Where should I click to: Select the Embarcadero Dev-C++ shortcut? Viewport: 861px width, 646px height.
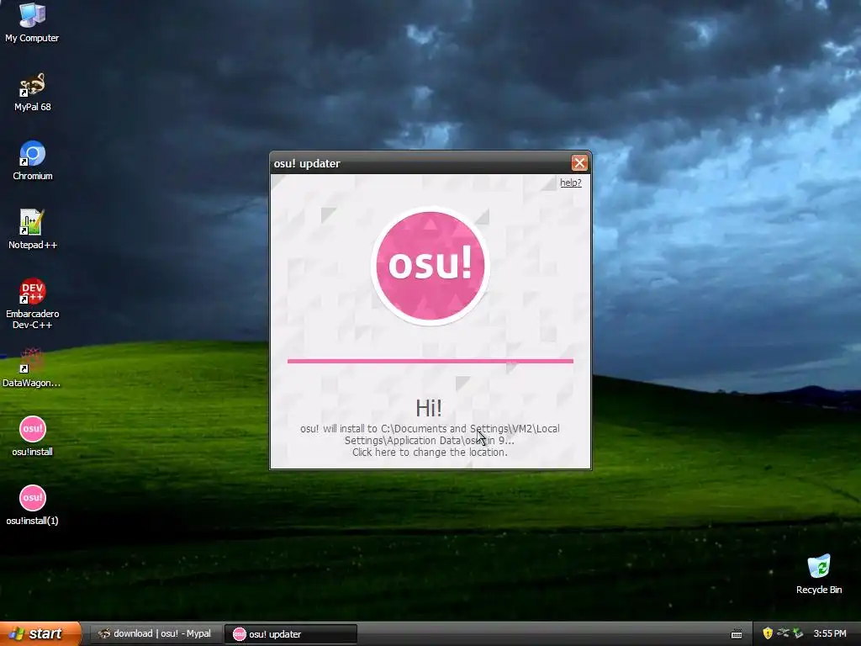click(x=33, y=303)
